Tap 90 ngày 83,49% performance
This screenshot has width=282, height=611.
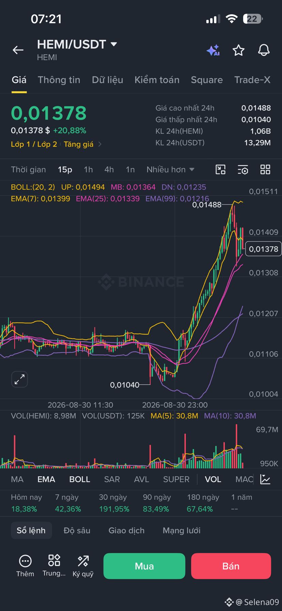pyautogui.click(x=157, y=503)
